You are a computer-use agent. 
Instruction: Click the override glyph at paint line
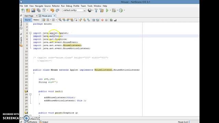(x=26, y=113)
